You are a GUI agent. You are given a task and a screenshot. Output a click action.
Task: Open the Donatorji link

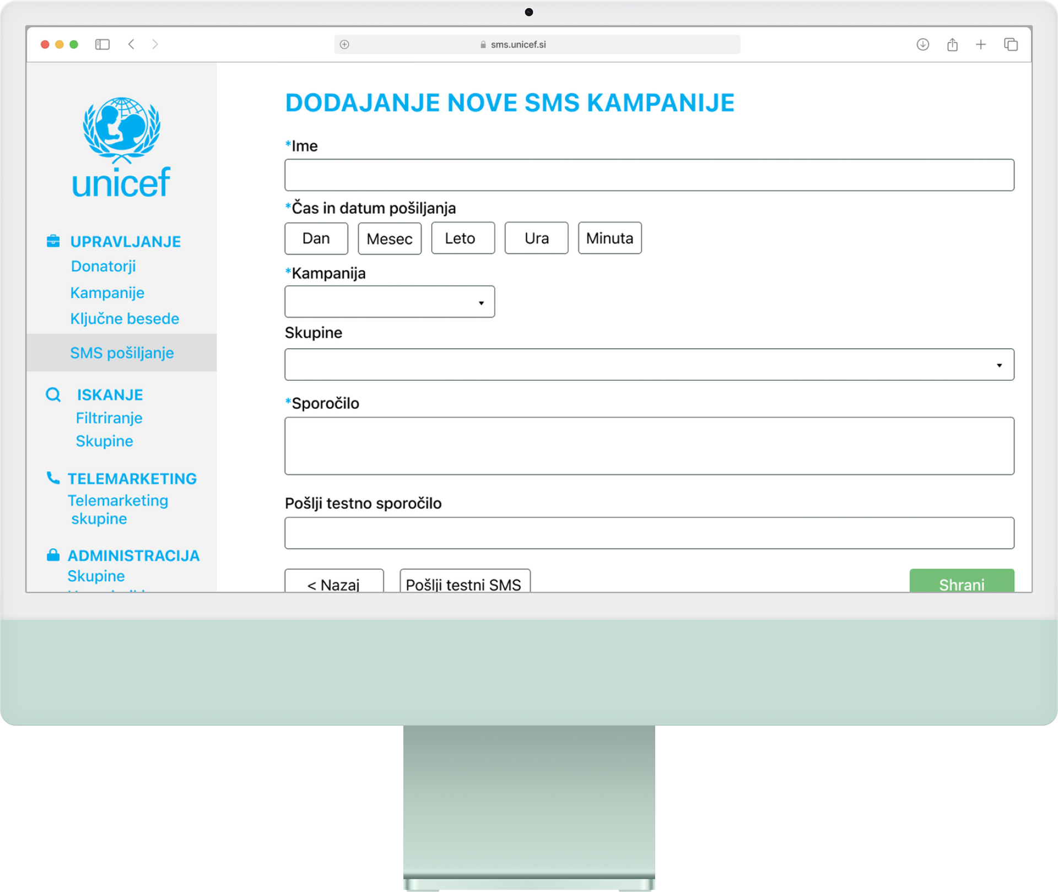pyautogui.click(x=102, y=266)
